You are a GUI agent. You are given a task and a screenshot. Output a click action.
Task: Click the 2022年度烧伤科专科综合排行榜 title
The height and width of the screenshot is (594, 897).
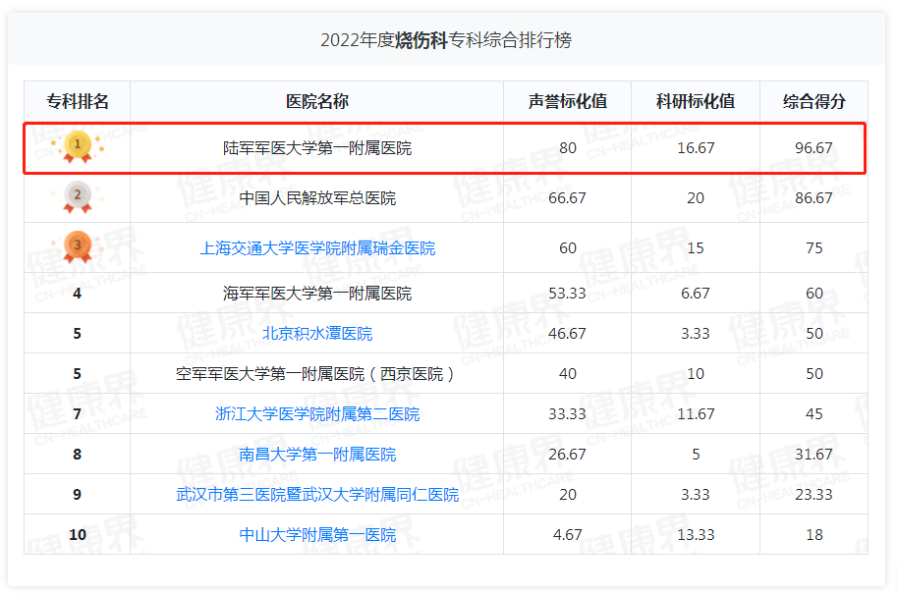pyautogui.click(x=446, y=40)
